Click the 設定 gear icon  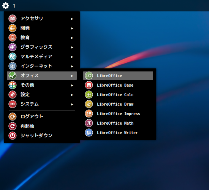coord(13,95)
